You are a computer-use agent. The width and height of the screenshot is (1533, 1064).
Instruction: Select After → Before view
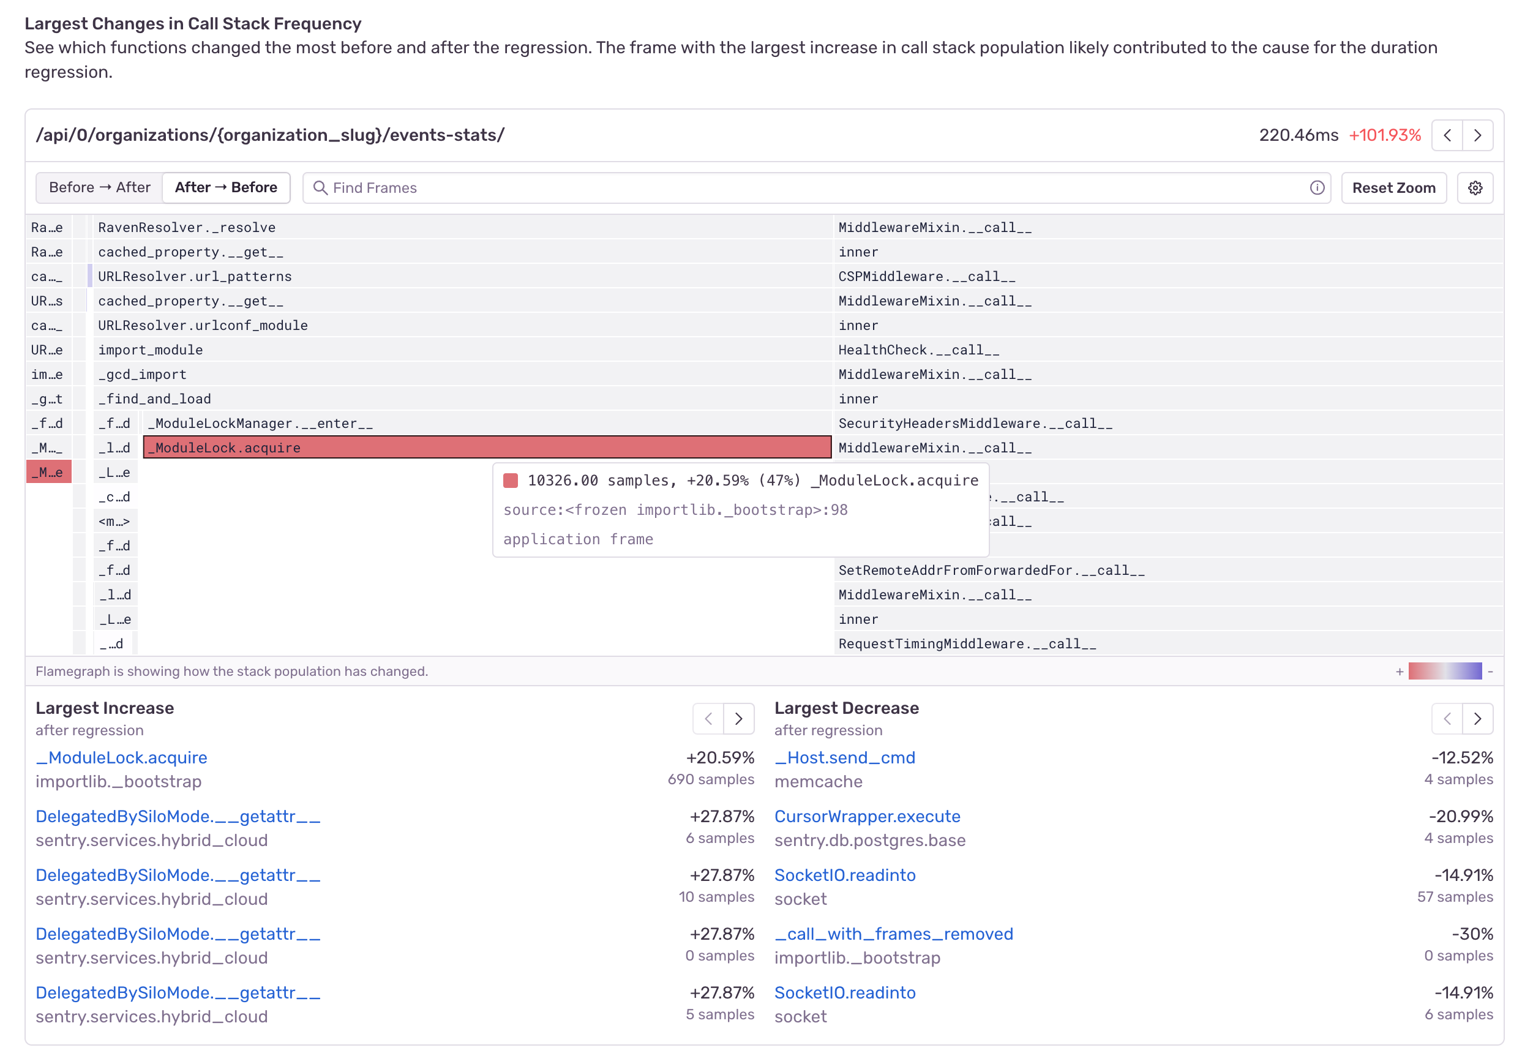point(226,188)
